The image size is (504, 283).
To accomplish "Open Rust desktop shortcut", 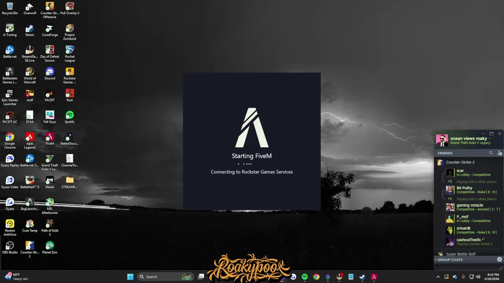I will pos(70,96).
